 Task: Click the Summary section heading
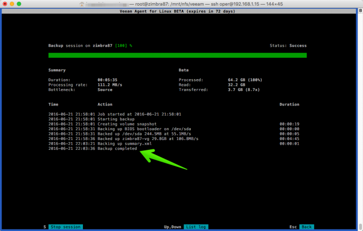point(57,70)
